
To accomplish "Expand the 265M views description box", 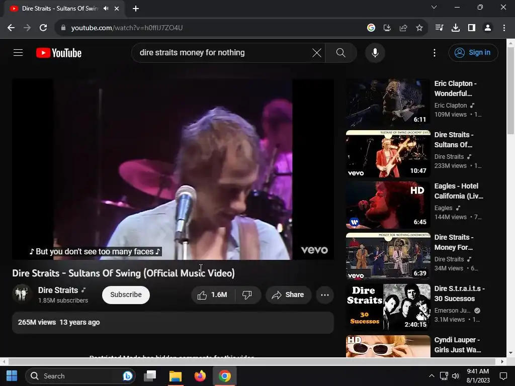I will click(173, 322).
